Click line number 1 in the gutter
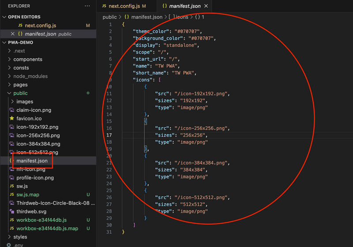 tap(110, 25)
